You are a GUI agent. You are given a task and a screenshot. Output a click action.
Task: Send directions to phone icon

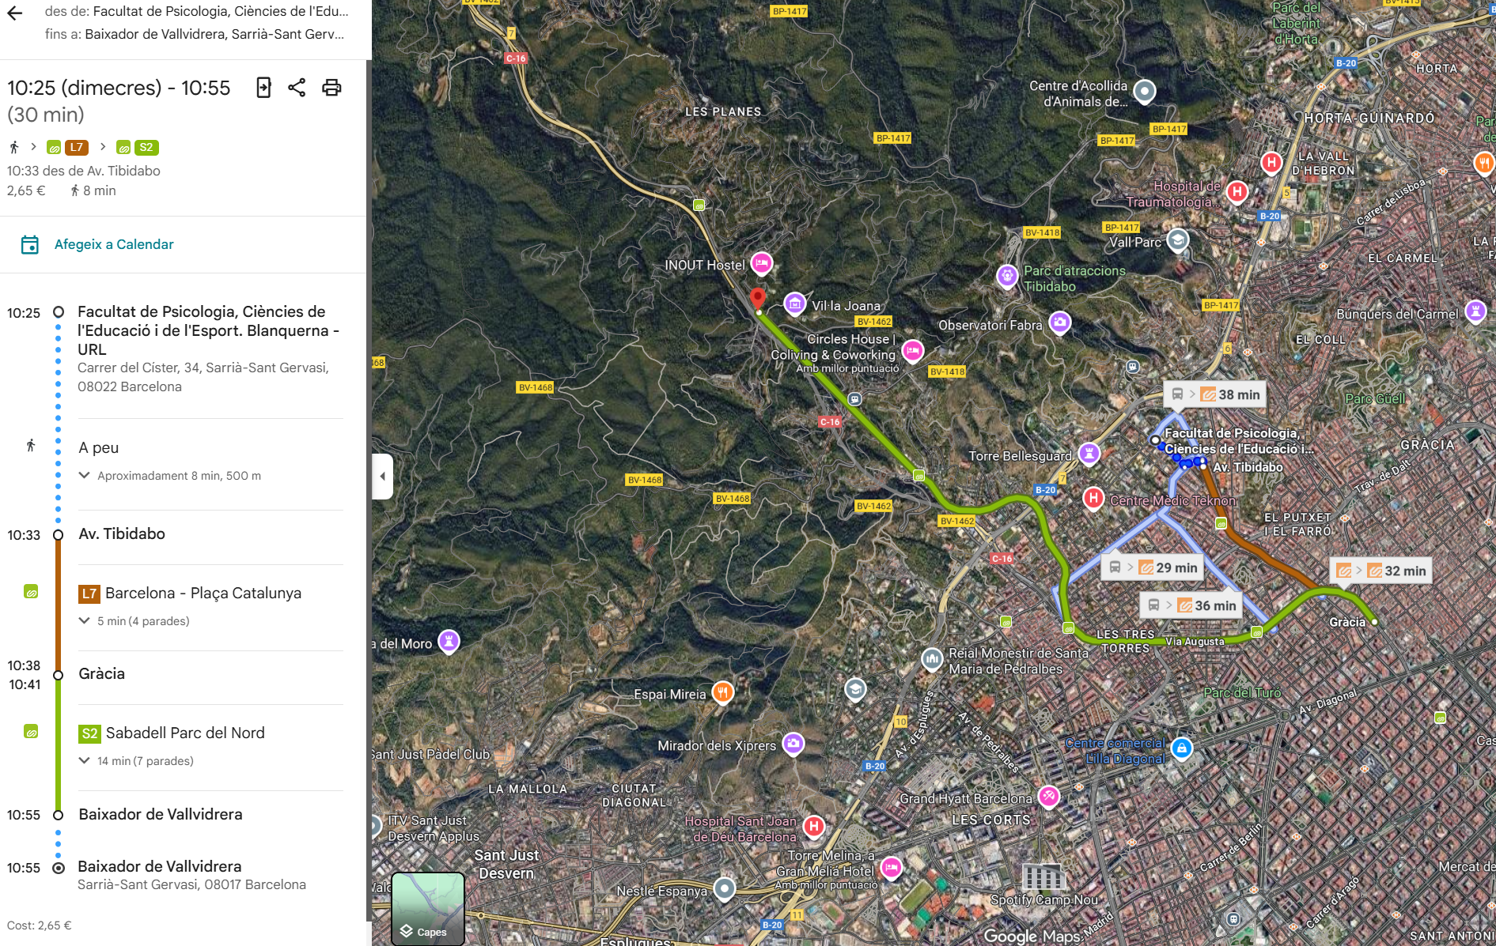263,88
